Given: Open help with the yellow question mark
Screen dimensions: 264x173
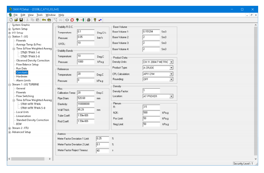Looking at the screenshot, I should click(x=95, y=20).
